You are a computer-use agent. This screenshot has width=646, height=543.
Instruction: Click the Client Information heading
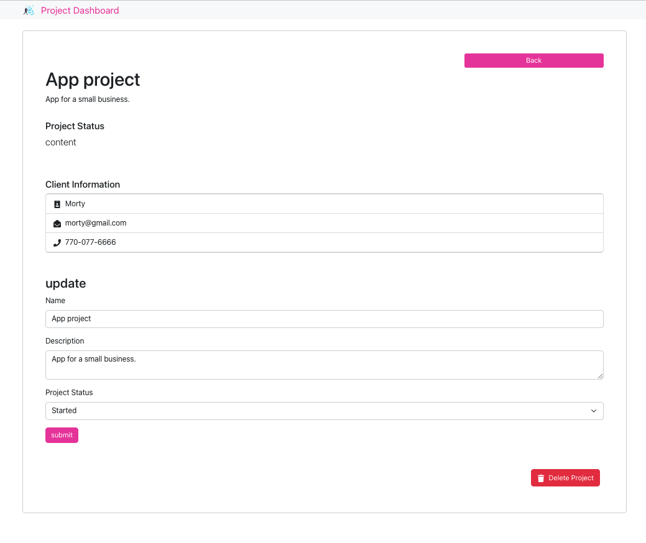coord(83,185)
